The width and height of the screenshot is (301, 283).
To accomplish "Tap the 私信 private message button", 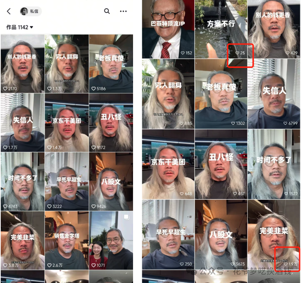I will pos(31,11).
